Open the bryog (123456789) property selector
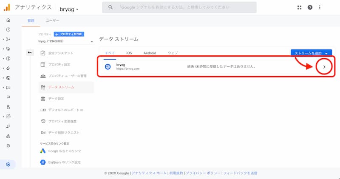The width and height of the screenshot is (340, 179). click(66, 41)
